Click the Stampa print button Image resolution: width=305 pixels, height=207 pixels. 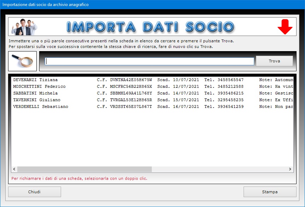[270, 192]
